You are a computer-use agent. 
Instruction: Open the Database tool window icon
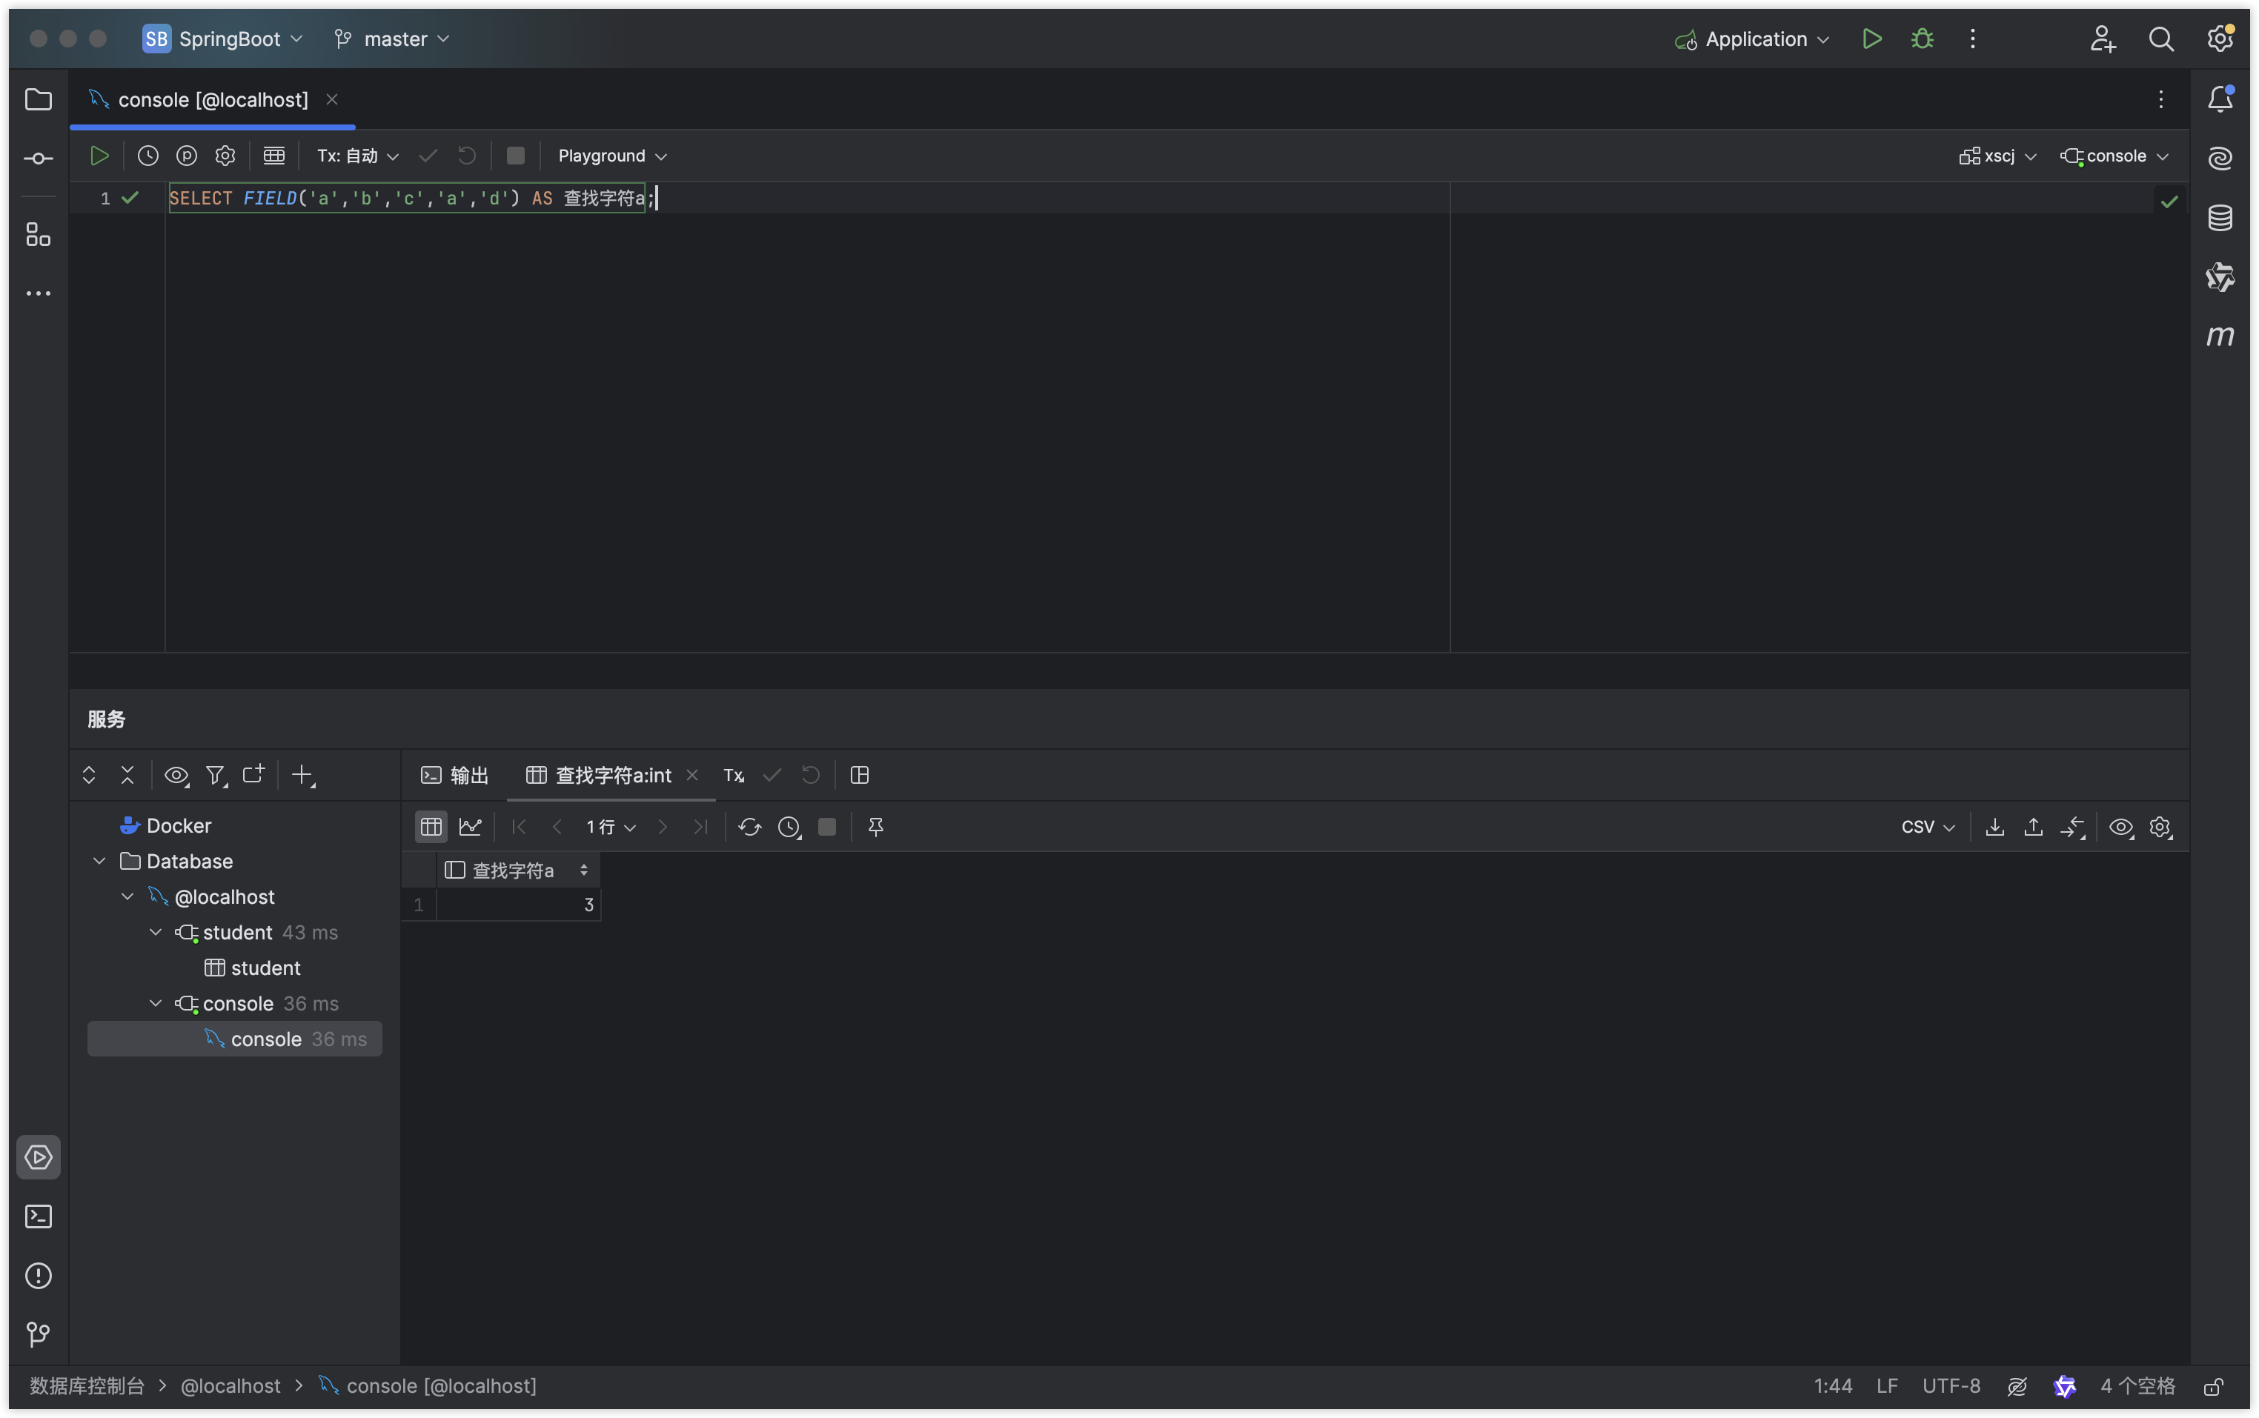point(2220,218)
